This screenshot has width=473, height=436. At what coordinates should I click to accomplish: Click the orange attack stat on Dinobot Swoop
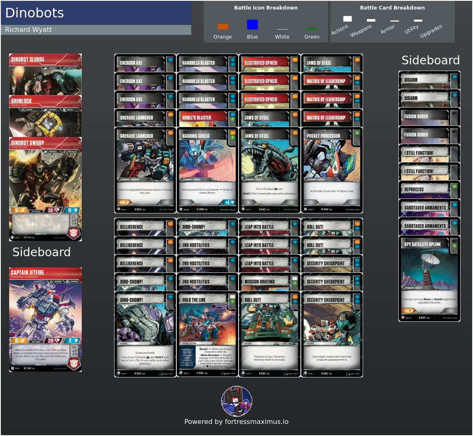pos(20,210)
